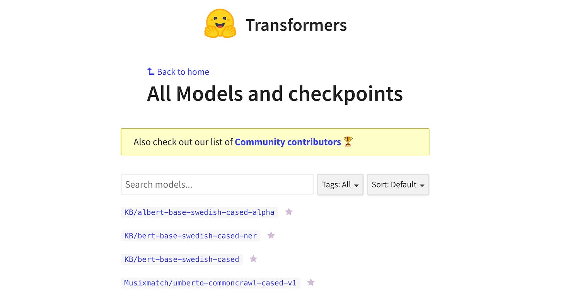Open Musixmatch/umberto-commoncrawl-cased-v1 model
The image size is (563, 297).
[210, 283]
